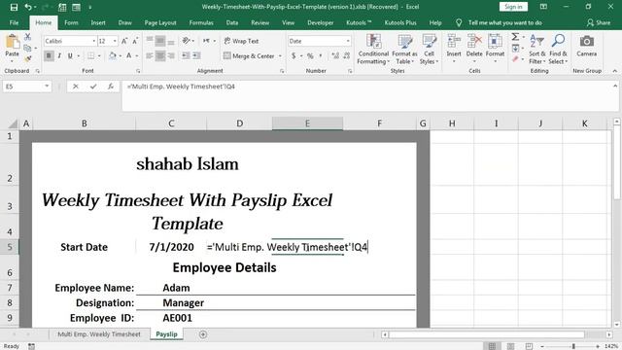Screen dimensions: 622x350
Task: Add a new sheet with the plus icon
Action: coord(203,334)
